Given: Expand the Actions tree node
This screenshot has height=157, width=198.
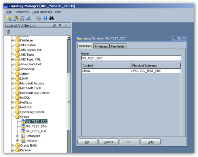Looking at the screenshot, I should coord(18,141).
